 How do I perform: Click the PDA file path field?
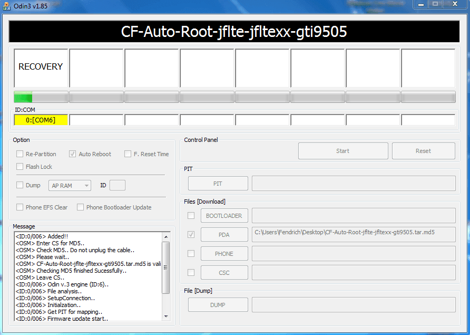coord(354,234)
